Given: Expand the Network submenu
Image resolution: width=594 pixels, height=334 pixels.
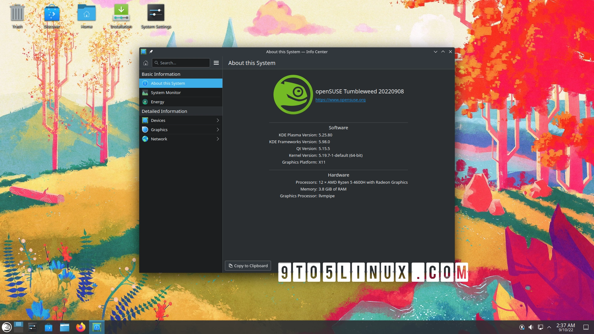Looking at the screenshot, I should [x=218, y=139].
